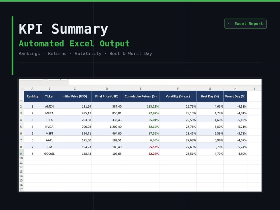This screenshot has height=210, width=280.
Task: Click the Volatility (% a.a.) header cell
Action: (x=178, y=96)
